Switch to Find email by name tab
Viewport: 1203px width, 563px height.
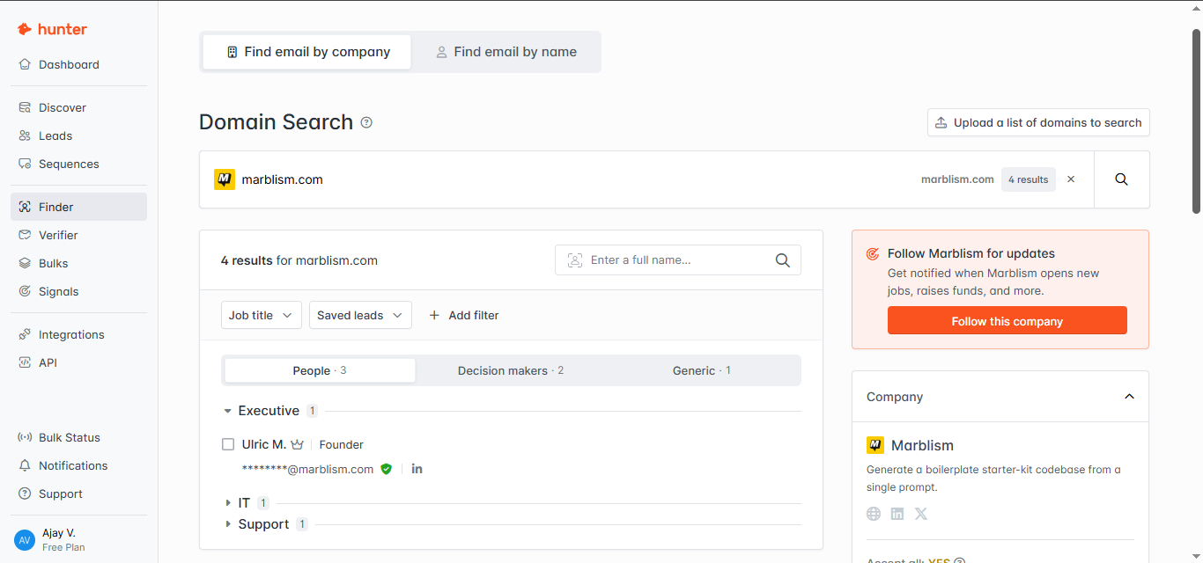[x=506, y=52]
